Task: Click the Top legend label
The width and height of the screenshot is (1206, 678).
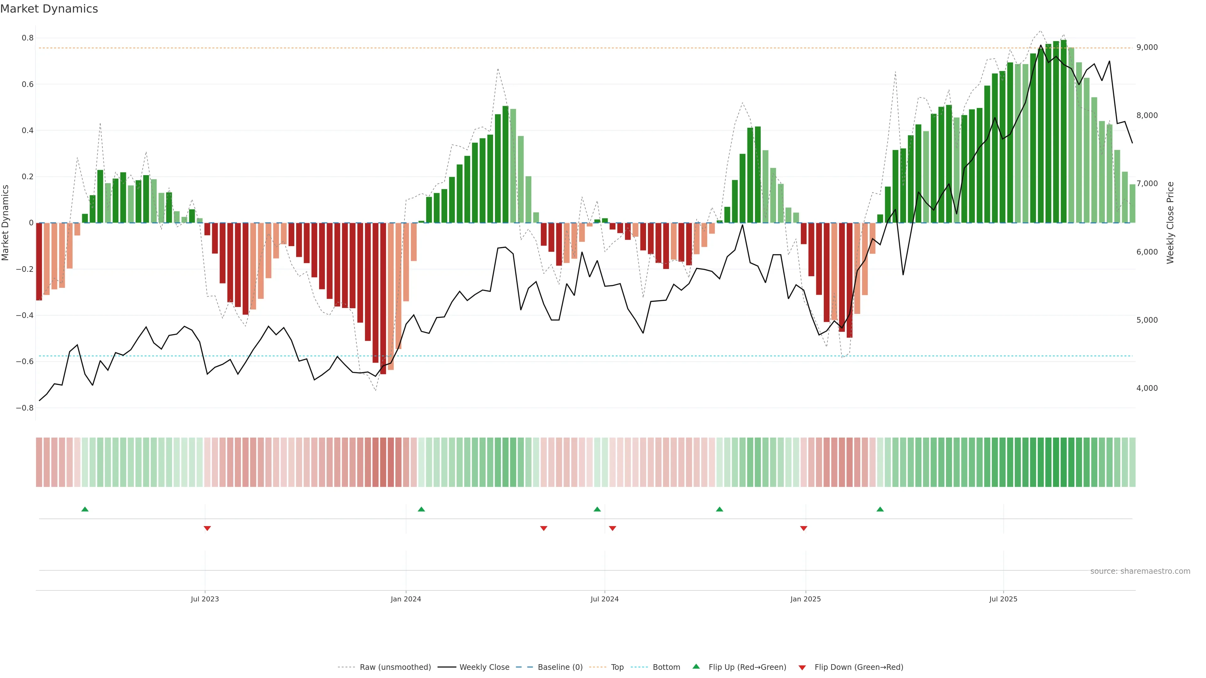Action: pyautogui.click(x=617, y=667)
